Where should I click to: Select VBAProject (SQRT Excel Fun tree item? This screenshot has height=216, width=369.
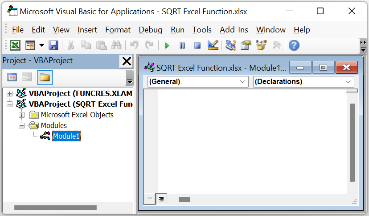point(81,104)
